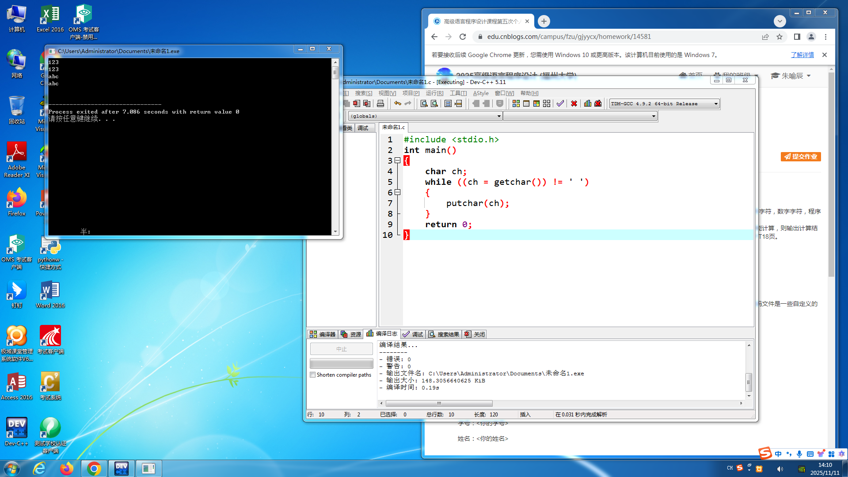
Task: Click the Find magnifier icon in Dev-C++ toolbar
Action: (x=424, y=103)
